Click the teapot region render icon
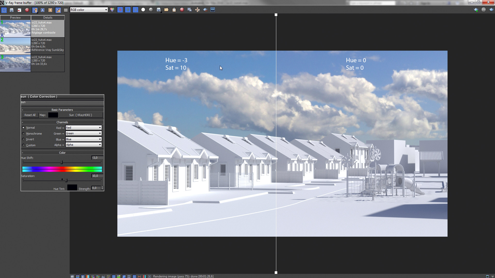495x278 pixels. [205, 10]
